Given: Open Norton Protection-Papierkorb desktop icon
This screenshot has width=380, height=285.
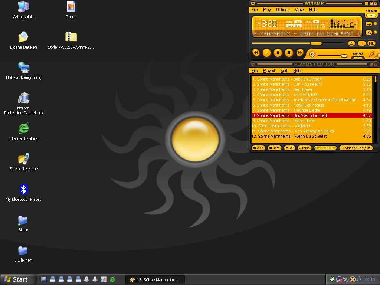Looking at the screenshot, I should (x=23, y=99).
